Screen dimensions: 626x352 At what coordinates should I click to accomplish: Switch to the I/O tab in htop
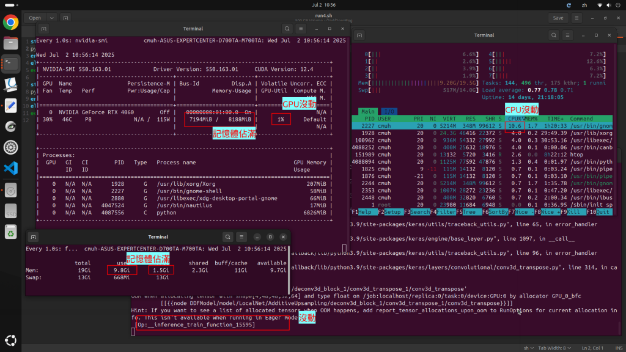[388, 111]
